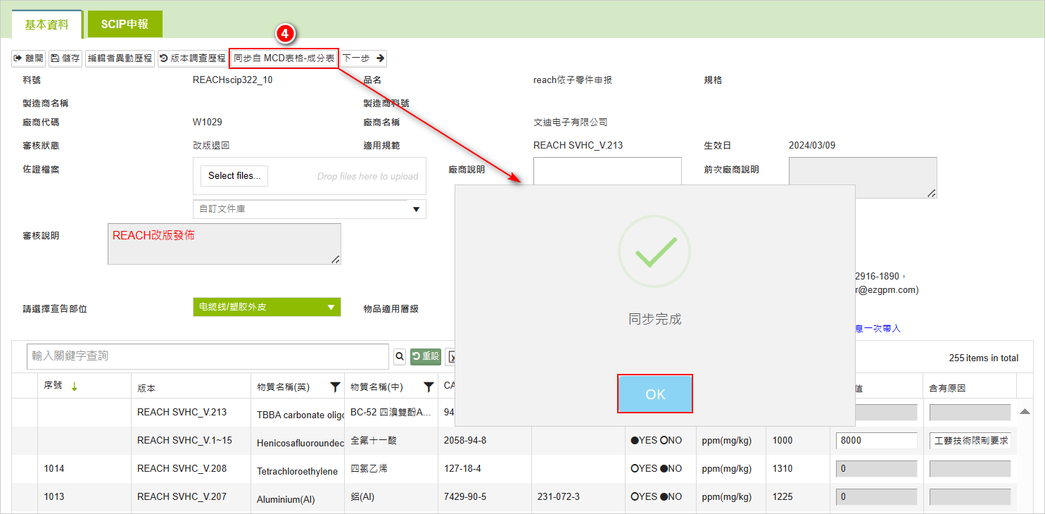Viewport: 1045px width, 514px height.
Task: Click value field of Aluminium(Al) row
Action: tap(876, 497)
